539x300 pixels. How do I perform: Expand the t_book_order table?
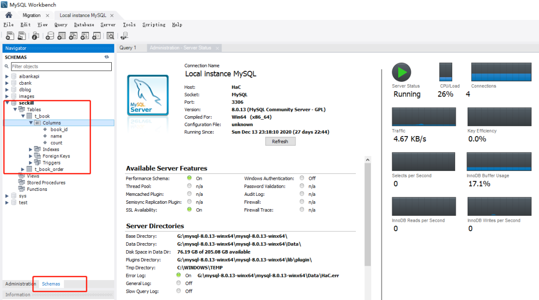pyautogui.click(x=22, y=169)
